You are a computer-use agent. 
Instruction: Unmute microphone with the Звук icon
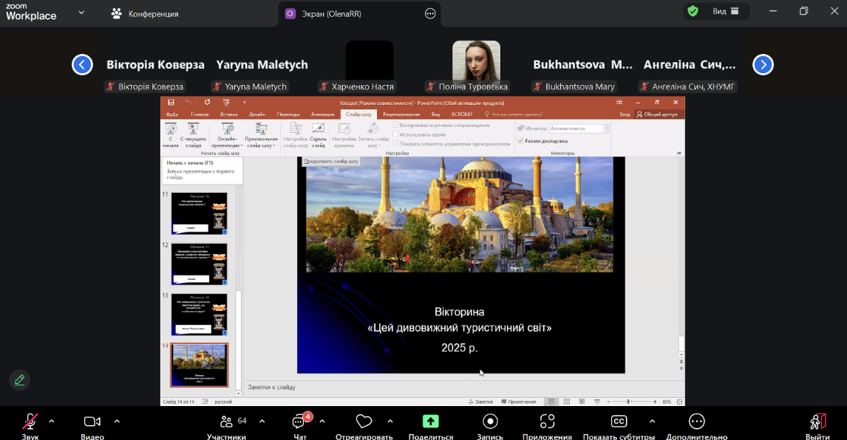click(x=30, y=422)
